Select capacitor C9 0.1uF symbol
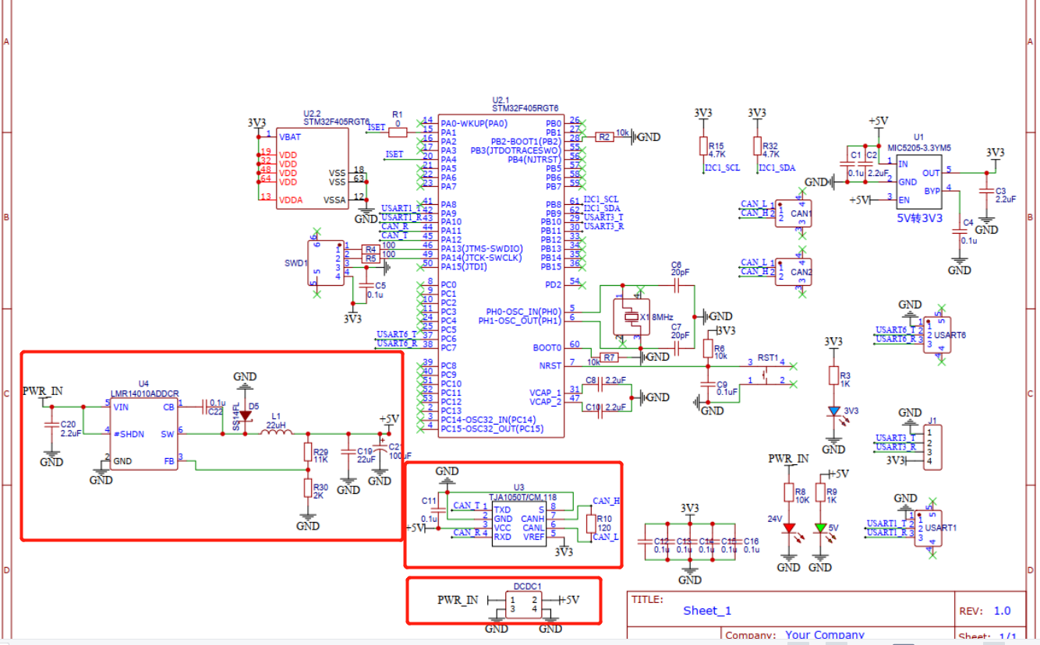Screen dimensions: 1040x645 [708, 383]
